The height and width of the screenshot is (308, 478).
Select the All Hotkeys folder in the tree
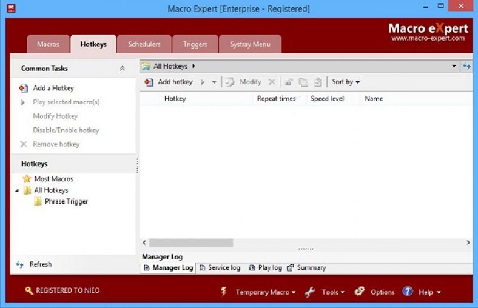pyautogui.click(x=51, y=190)
